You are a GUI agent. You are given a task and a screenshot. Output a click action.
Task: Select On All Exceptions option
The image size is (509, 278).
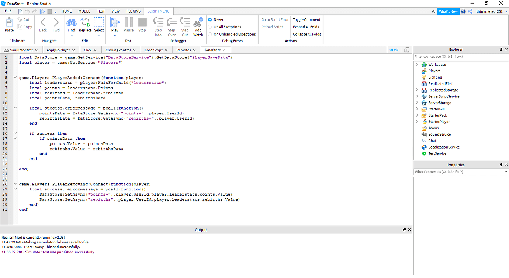coord(210,27)
